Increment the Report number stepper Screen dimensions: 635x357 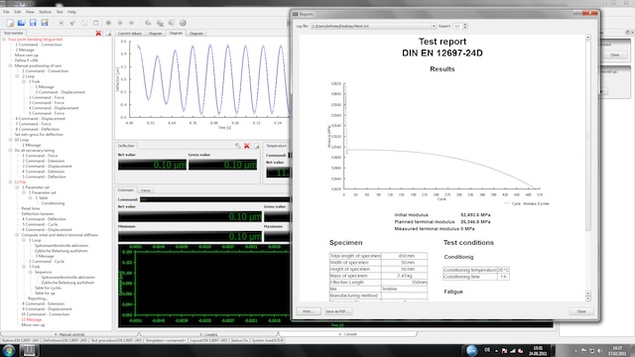(465, 25)
